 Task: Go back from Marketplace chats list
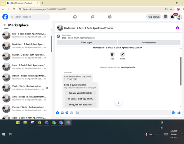5,25
